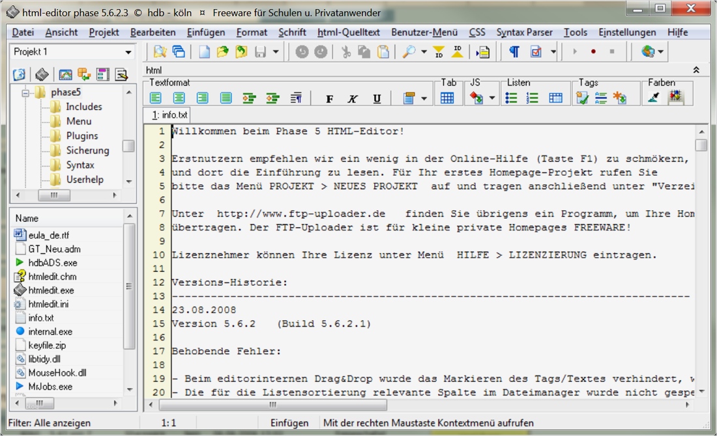Click the pilcrow paragraph marks icon
The height and width of the screenshot is (436, 717).
(x=514, y=51)
